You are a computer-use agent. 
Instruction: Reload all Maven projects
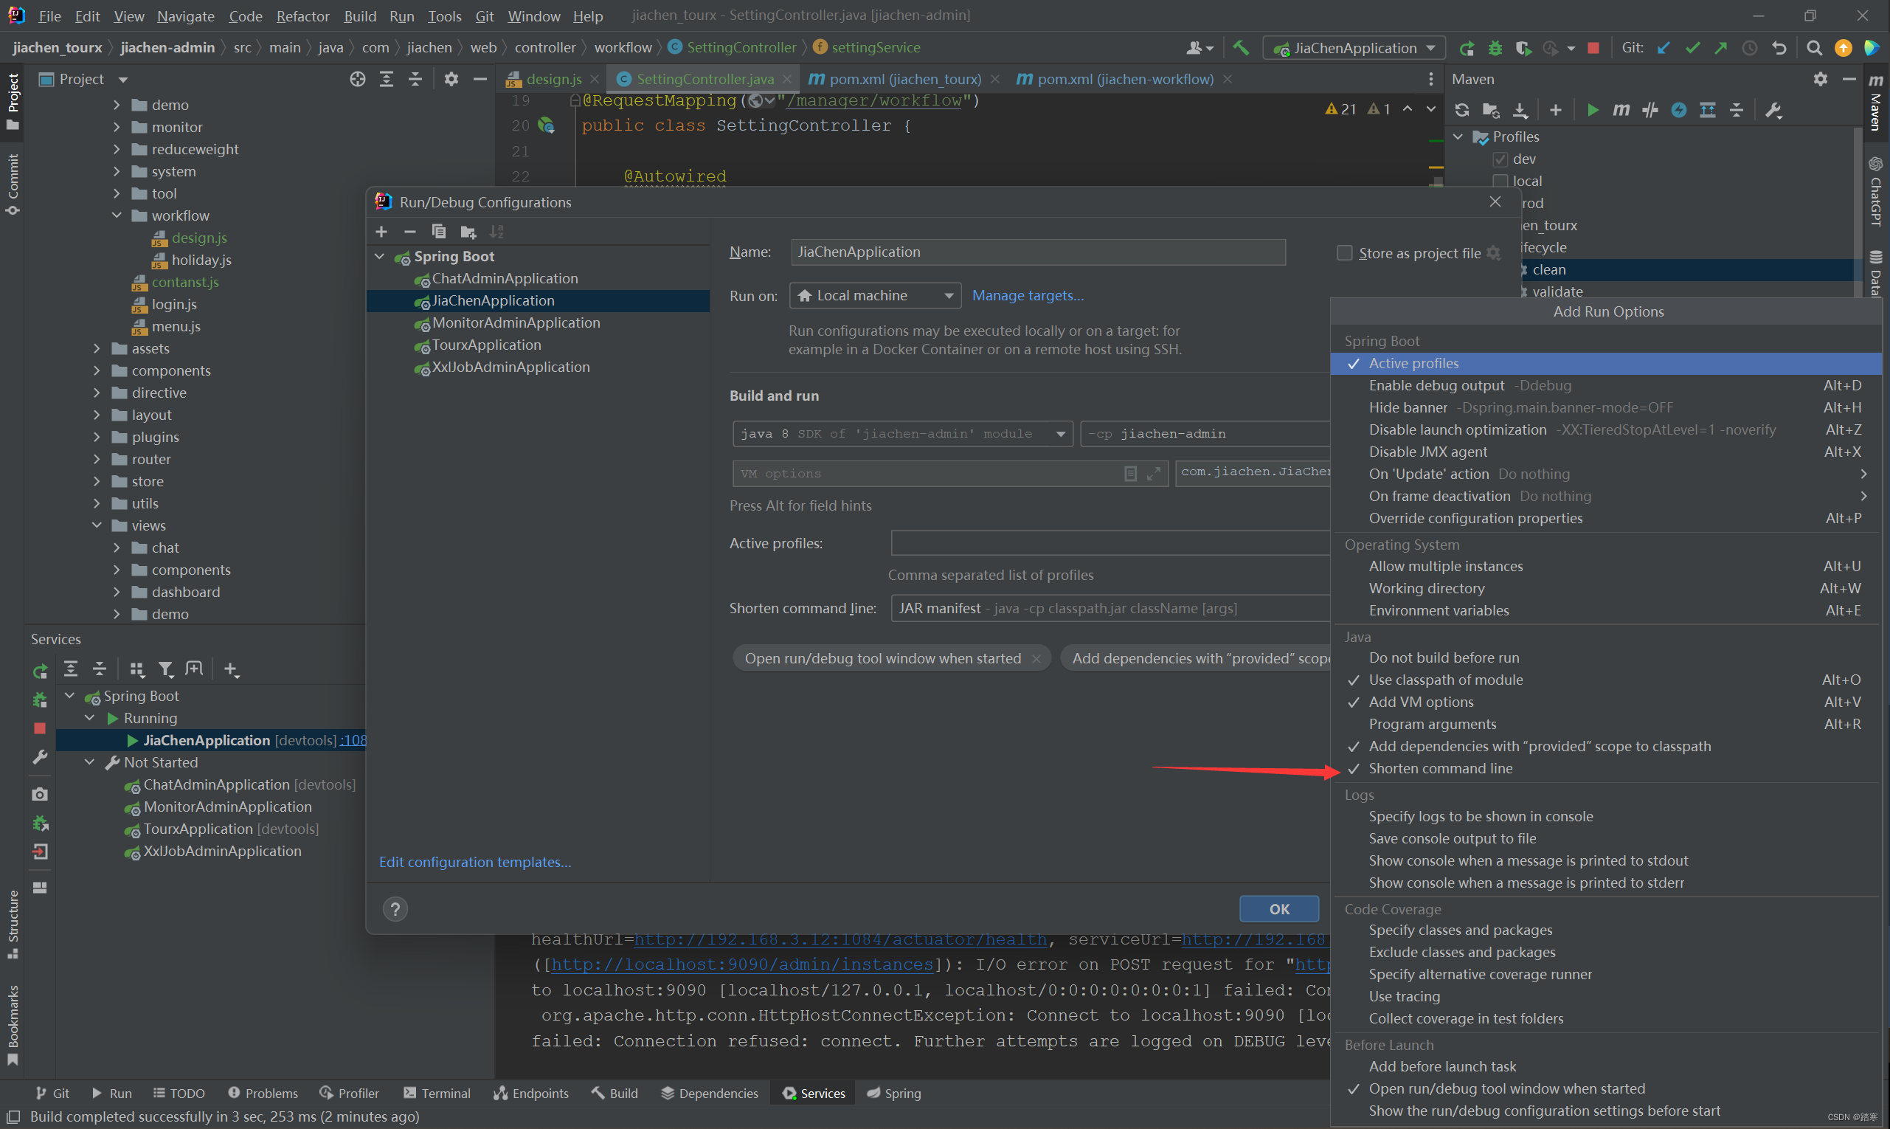(x=1461, y=109)
